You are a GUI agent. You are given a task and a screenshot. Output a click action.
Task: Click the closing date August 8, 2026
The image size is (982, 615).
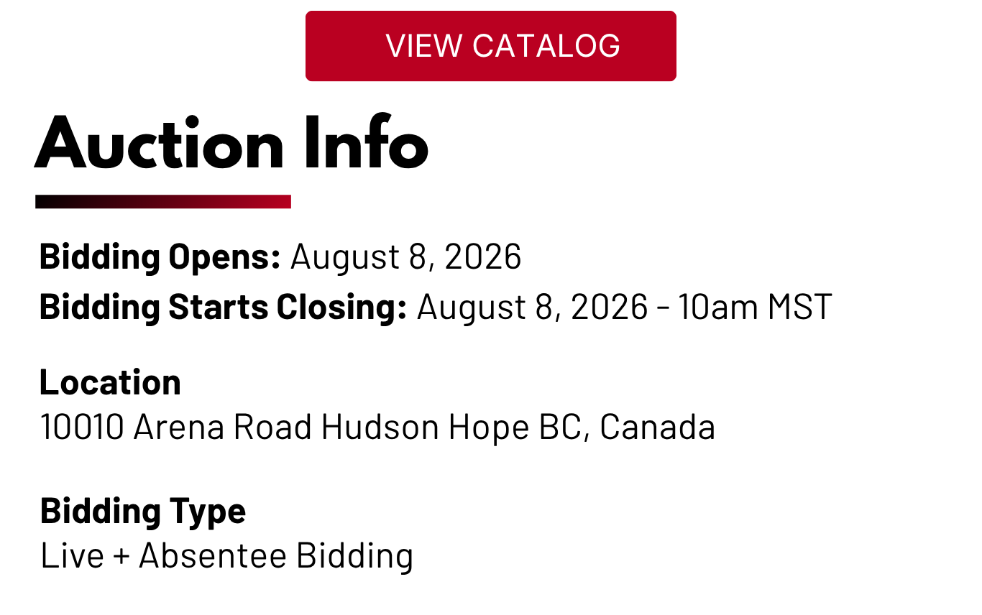(x=533, y=307)
